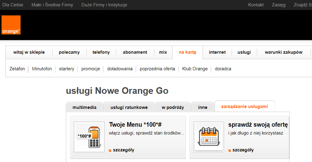Select zarządzanie usługami tab
312x162 pixels.
coord(244,106)
